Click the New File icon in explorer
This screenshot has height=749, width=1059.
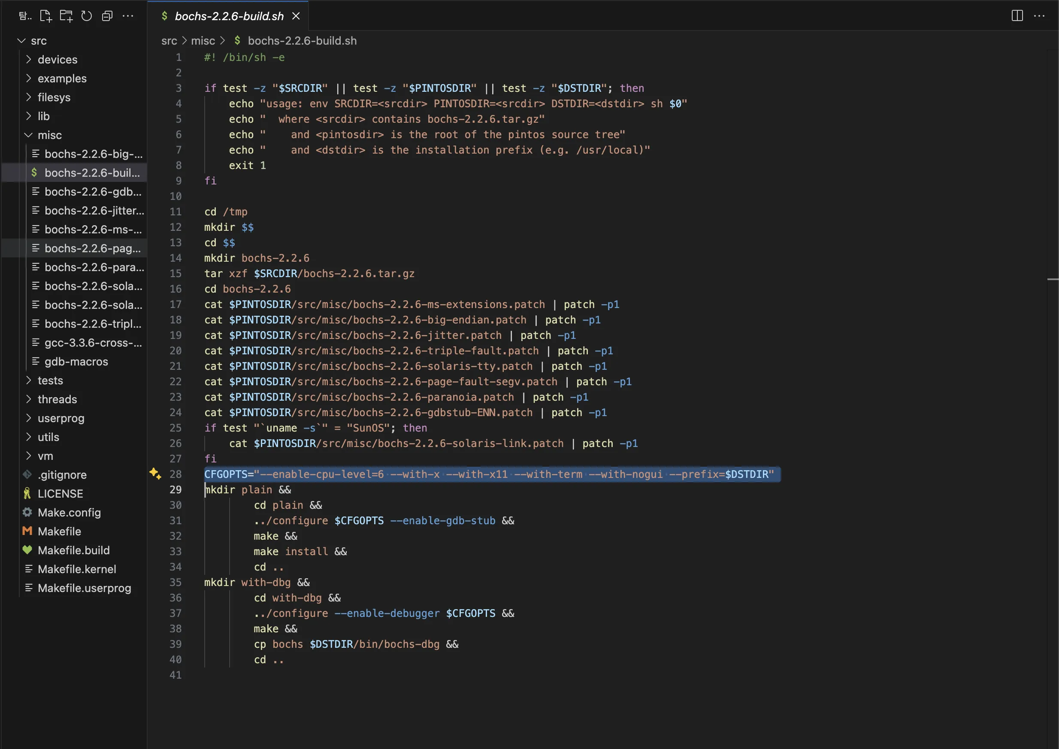45,16
